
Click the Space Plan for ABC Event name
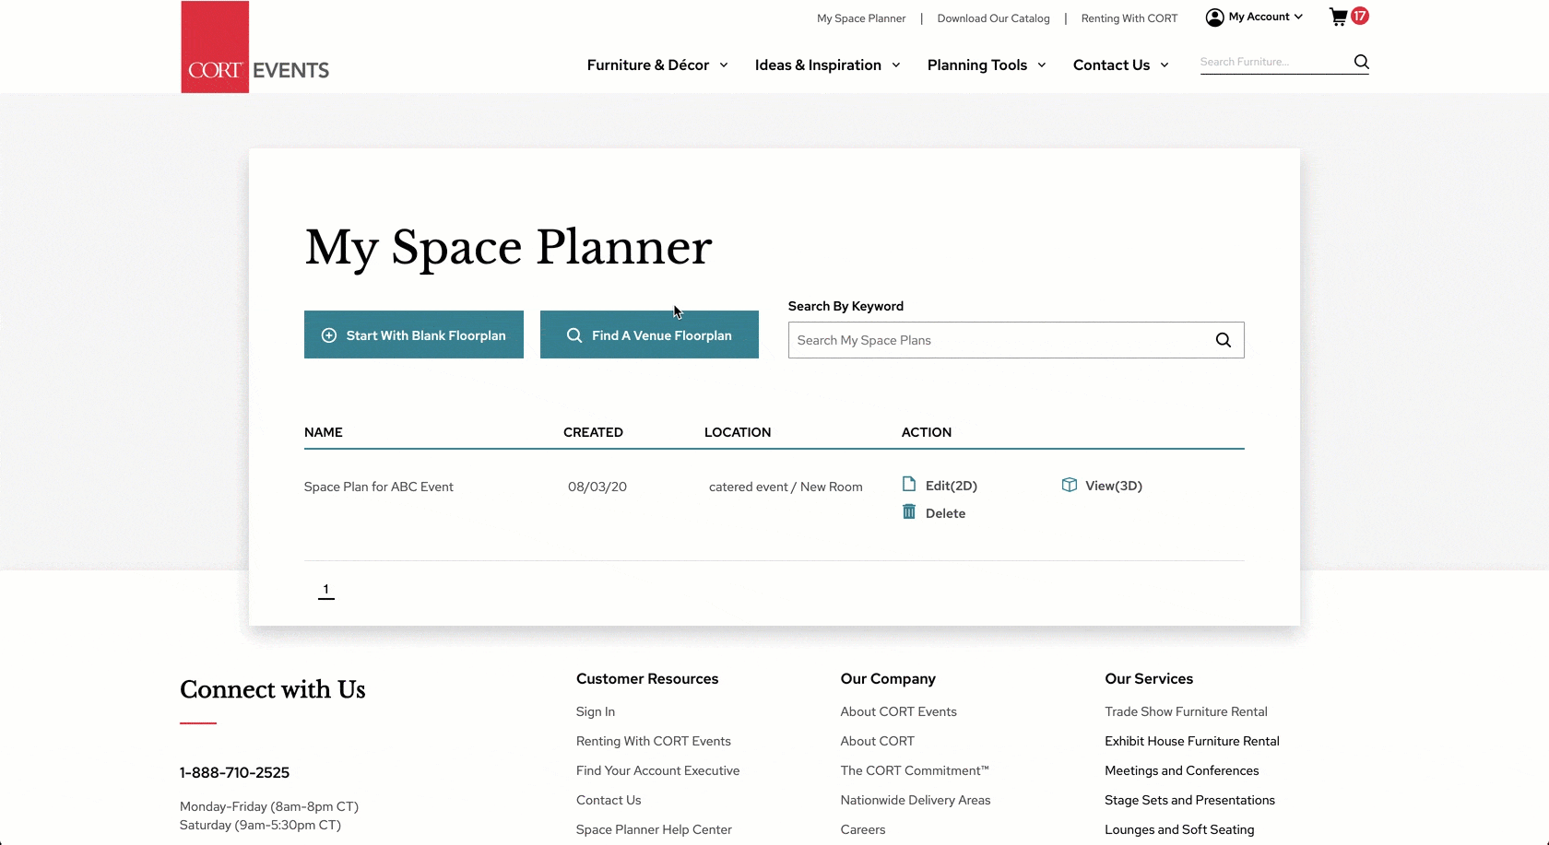(379, 487)
